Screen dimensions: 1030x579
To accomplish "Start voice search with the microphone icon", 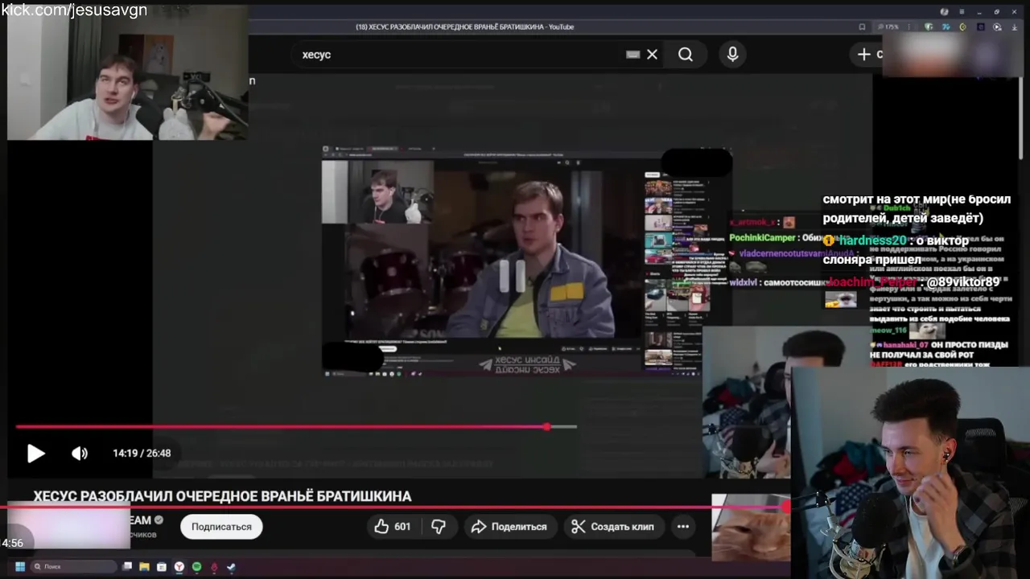I will click(x=732, y=55).
